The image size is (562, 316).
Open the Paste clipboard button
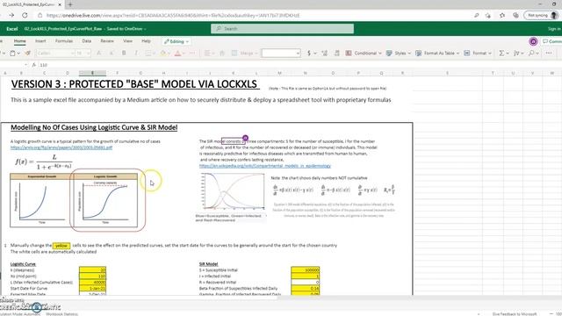coord(14,53)
